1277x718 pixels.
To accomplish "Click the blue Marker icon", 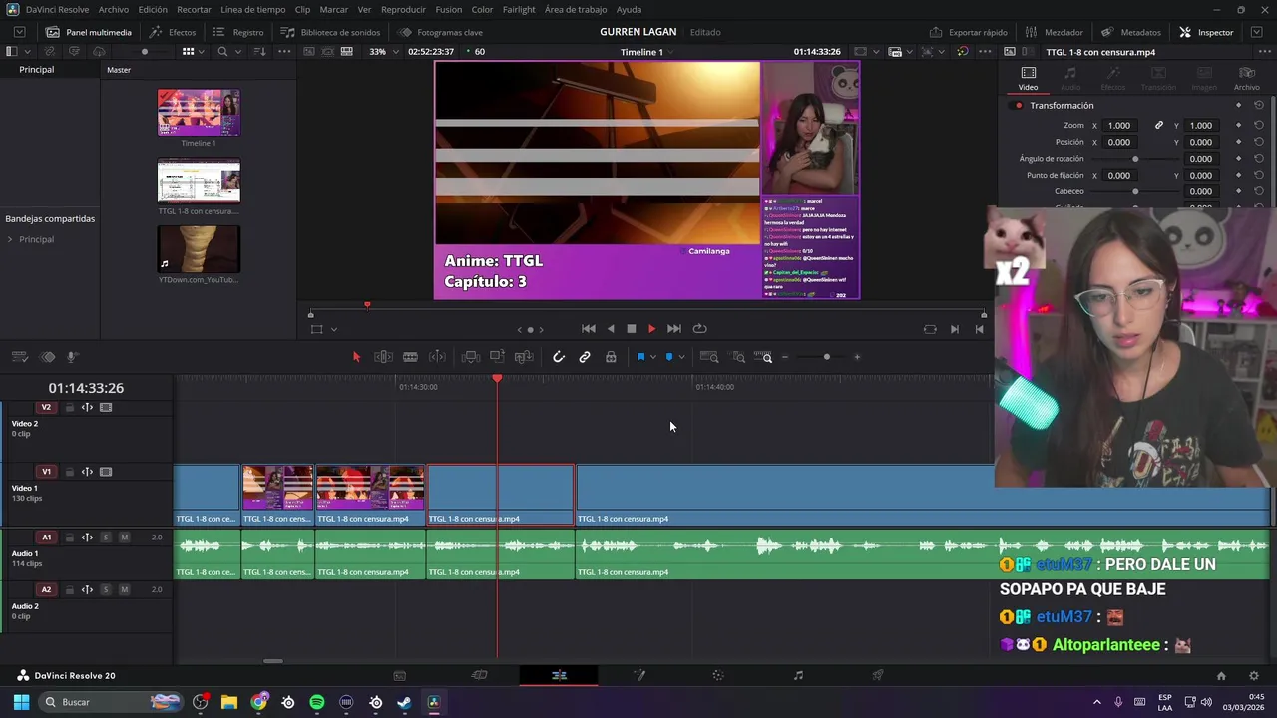I will pyautogui.click(x=669, y=357).
